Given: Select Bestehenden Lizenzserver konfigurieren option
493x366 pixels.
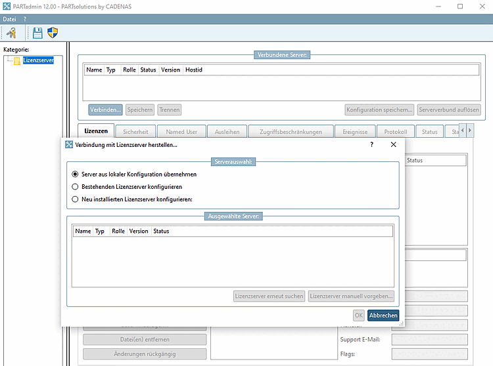Looking at the screenshot, I should coord(75,186).
